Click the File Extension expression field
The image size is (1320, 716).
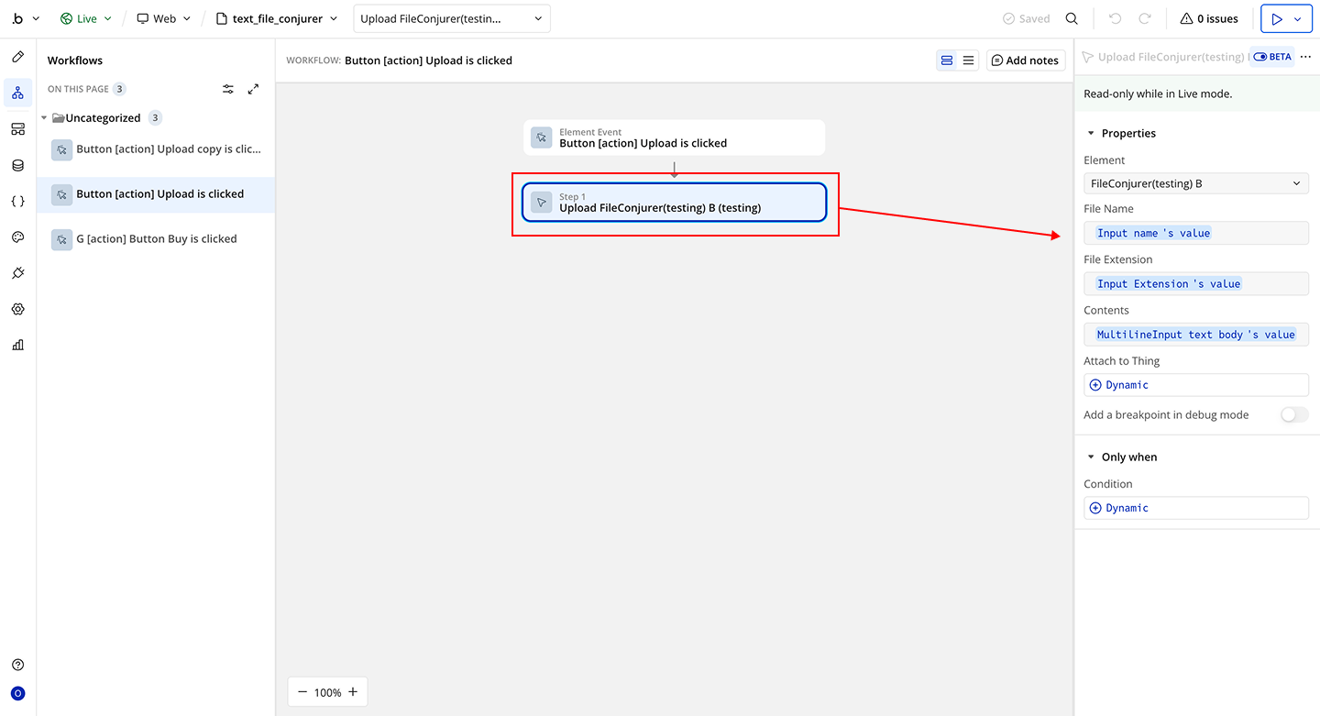(1196, 283)
